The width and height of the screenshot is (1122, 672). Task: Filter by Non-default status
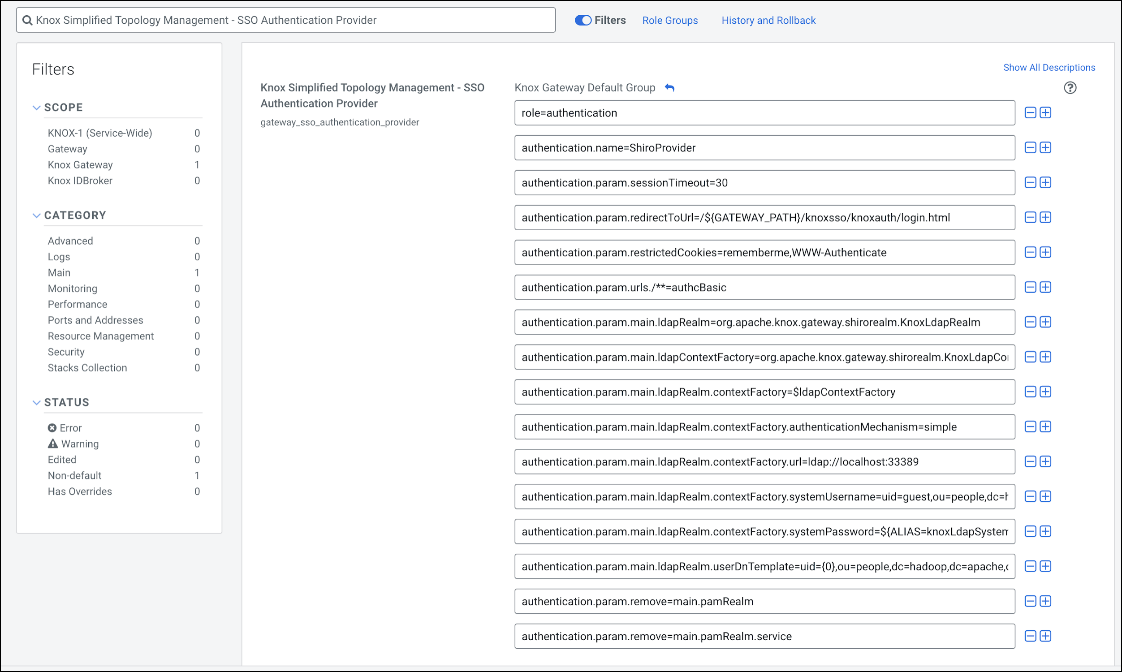click(75, 475)
